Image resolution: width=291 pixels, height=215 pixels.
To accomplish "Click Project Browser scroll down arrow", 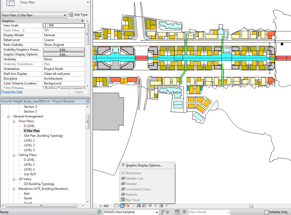I will pyautogui.click(x=88, y=202).
